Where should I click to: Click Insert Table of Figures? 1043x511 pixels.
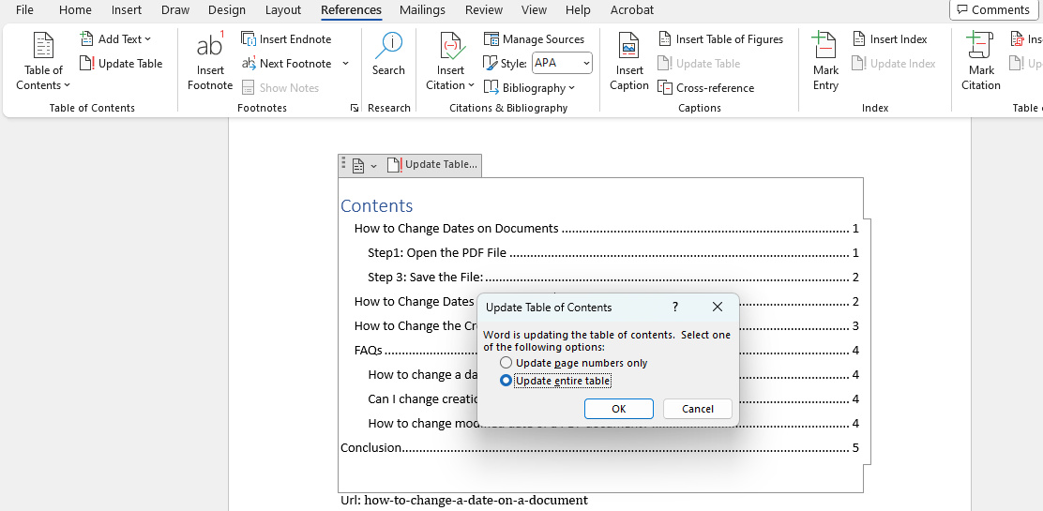click(x=721, y=39)
